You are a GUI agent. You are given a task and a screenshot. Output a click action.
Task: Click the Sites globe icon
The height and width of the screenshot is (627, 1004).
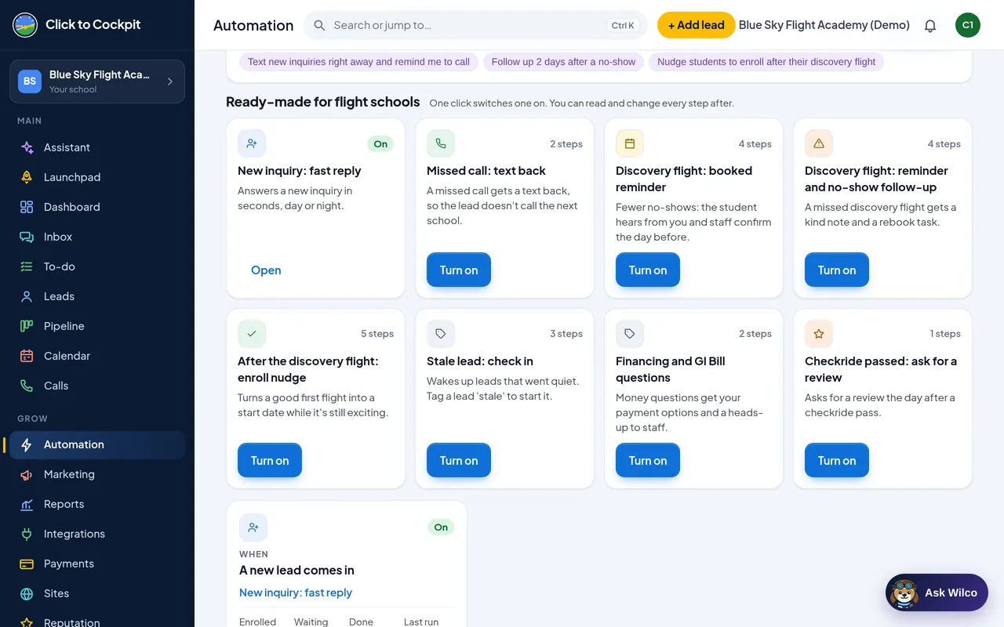[27, 593]
